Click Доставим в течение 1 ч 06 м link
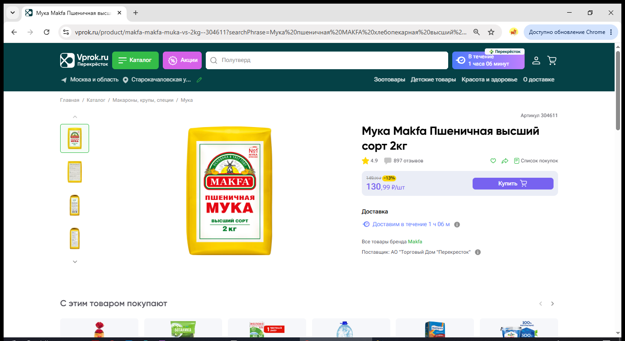Viewport: 625px width, 341px height. [411, 224]
